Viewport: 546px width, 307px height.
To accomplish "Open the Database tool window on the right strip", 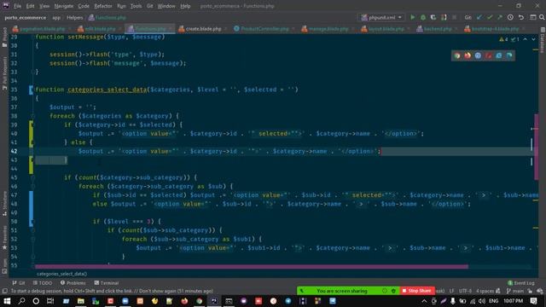I will point(543,40).
